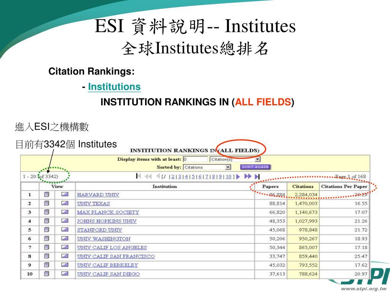Image resolution: width=390 pixels, height=292 pixels.
Task: Open document icon for Univ Calif San Diego row
Action: (46, 274)
